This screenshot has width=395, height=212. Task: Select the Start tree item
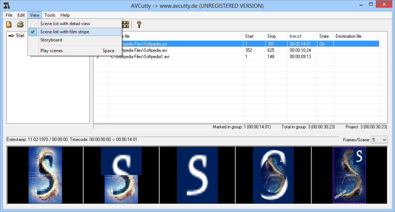[20, 36]
